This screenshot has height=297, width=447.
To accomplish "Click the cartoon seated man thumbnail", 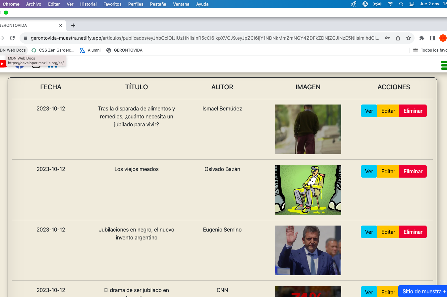I will click(x=308, y=190).
